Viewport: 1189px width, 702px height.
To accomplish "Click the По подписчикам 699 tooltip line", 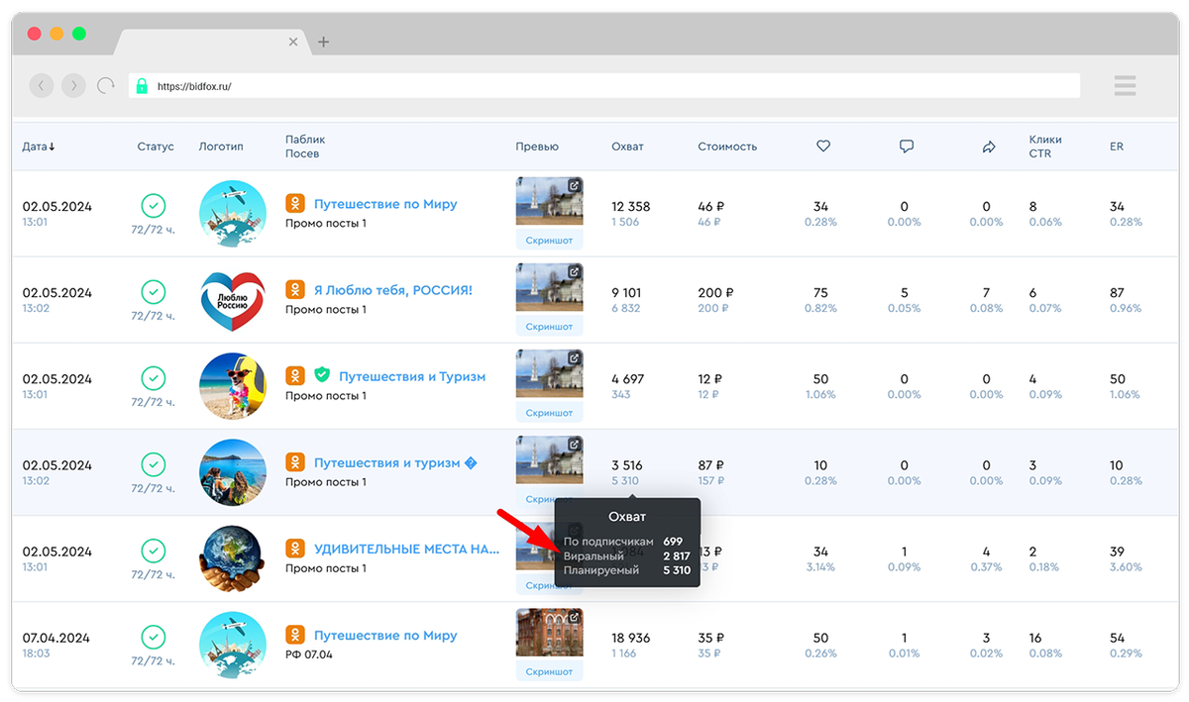I will tap(623, 542).
